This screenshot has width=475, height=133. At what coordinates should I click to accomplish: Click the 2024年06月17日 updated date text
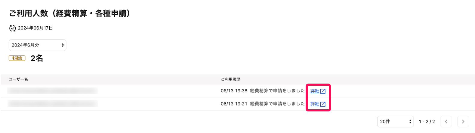point(35,28)
